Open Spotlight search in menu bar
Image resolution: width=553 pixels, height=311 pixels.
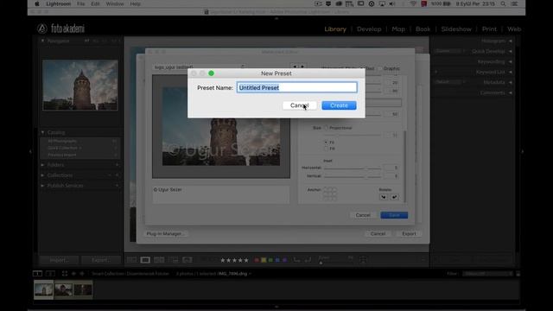(x=503, y=3)
